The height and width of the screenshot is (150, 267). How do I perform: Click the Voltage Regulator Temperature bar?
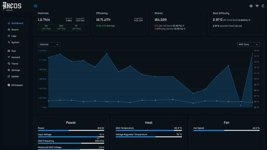pos(149,137)
